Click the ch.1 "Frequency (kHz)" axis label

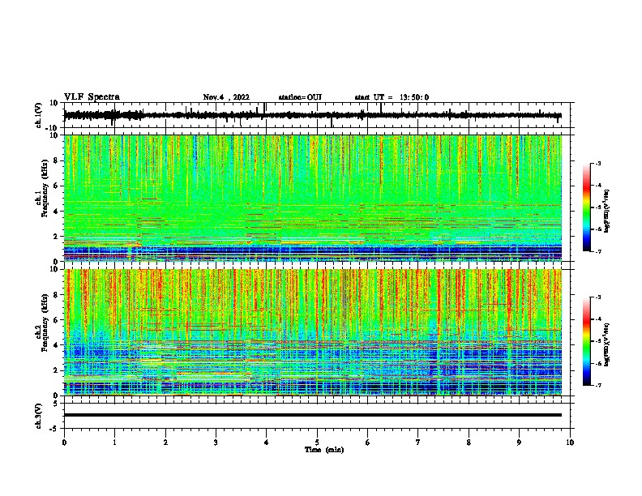click(x=45, y=189)
